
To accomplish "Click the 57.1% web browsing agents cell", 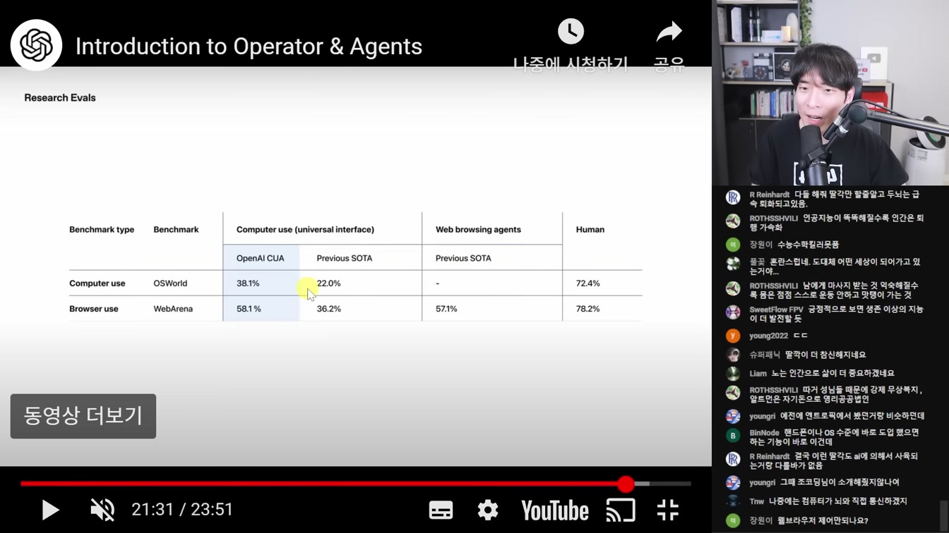I will 446,309.
